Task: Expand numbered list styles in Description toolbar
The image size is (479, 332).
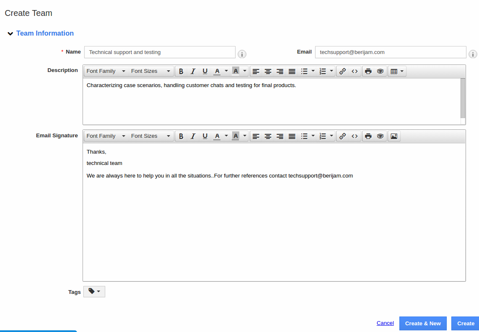Action: pyautogui.click(x=331, y=72)
